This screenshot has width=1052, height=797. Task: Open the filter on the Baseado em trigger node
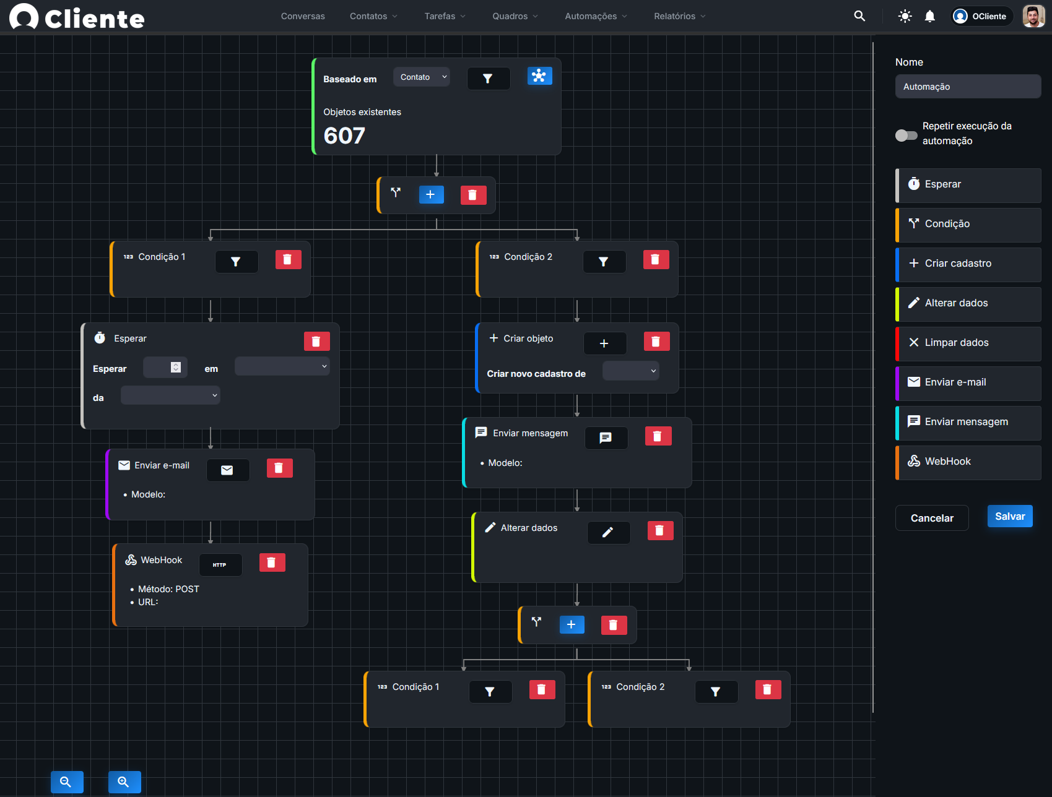tap(489, 78)
